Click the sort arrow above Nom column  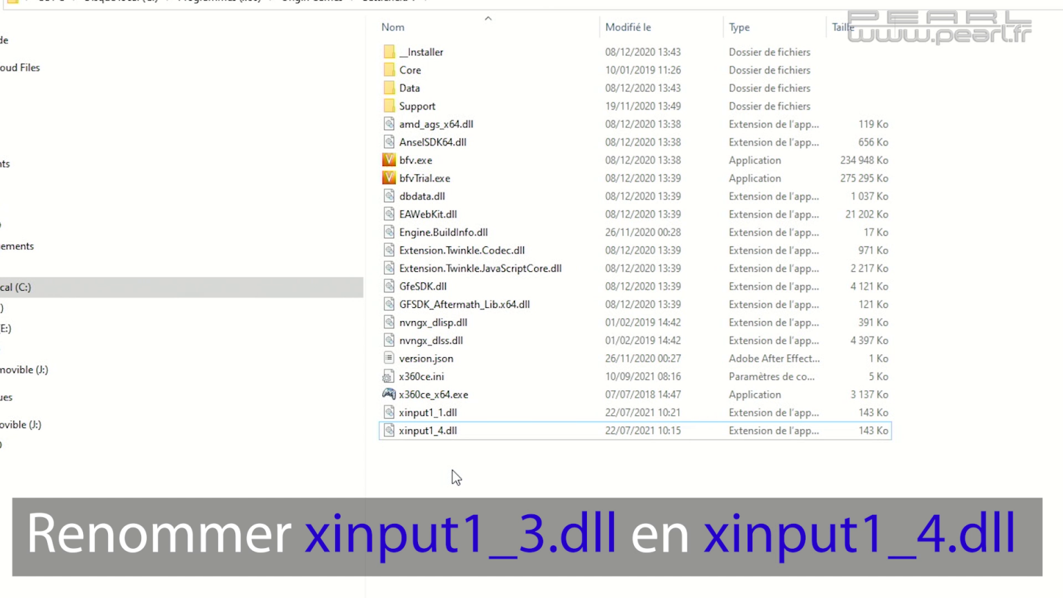[x=488, y=19]
